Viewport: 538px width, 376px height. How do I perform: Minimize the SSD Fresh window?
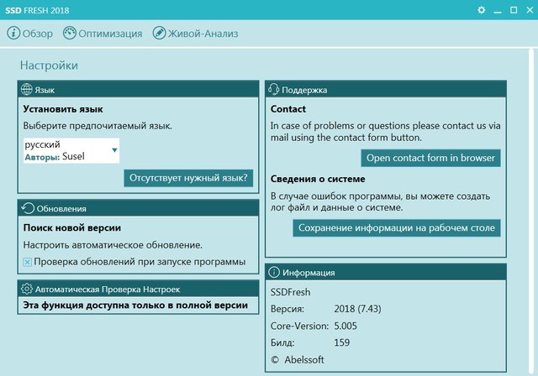(496, 9)
